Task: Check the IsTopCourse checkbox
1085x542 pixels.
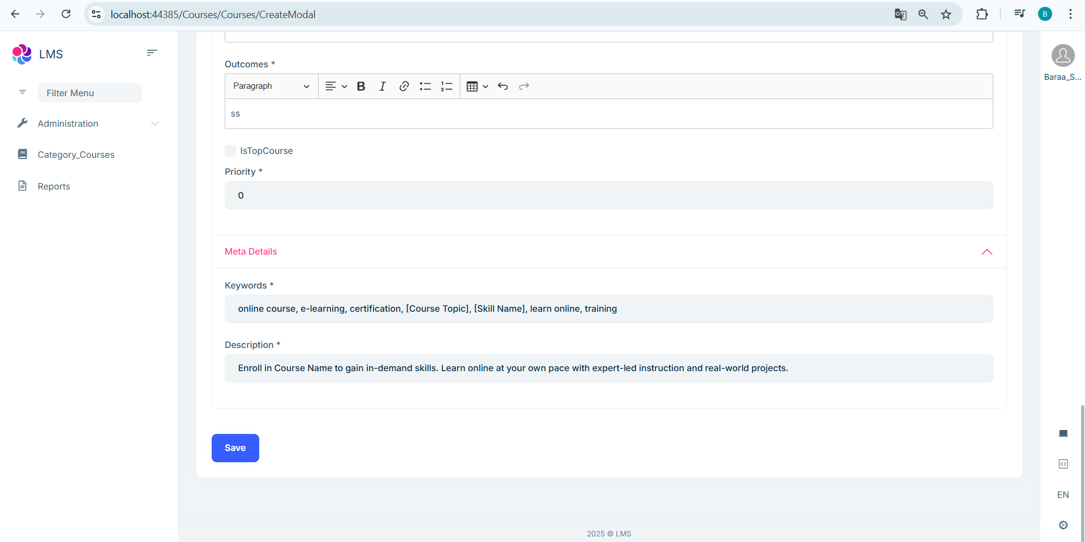Action: [x=230, y=151]
